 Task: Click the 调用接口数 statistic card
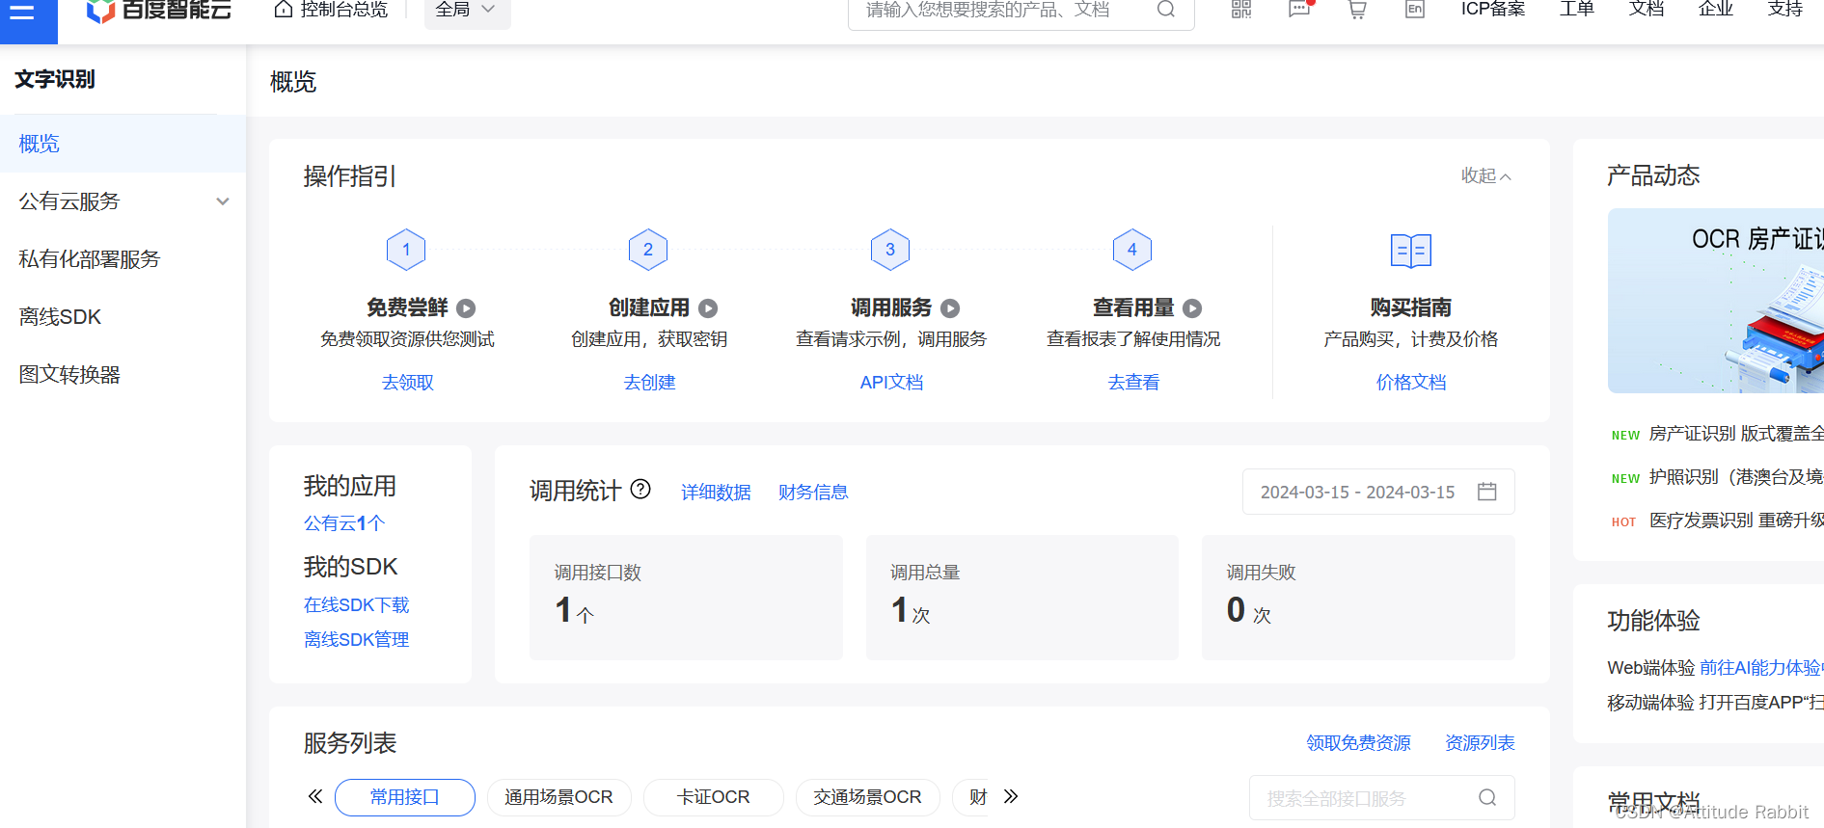[686, 598]
